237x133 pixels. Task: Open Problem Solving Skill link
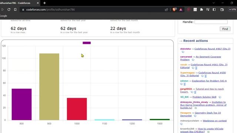[204, 97]
